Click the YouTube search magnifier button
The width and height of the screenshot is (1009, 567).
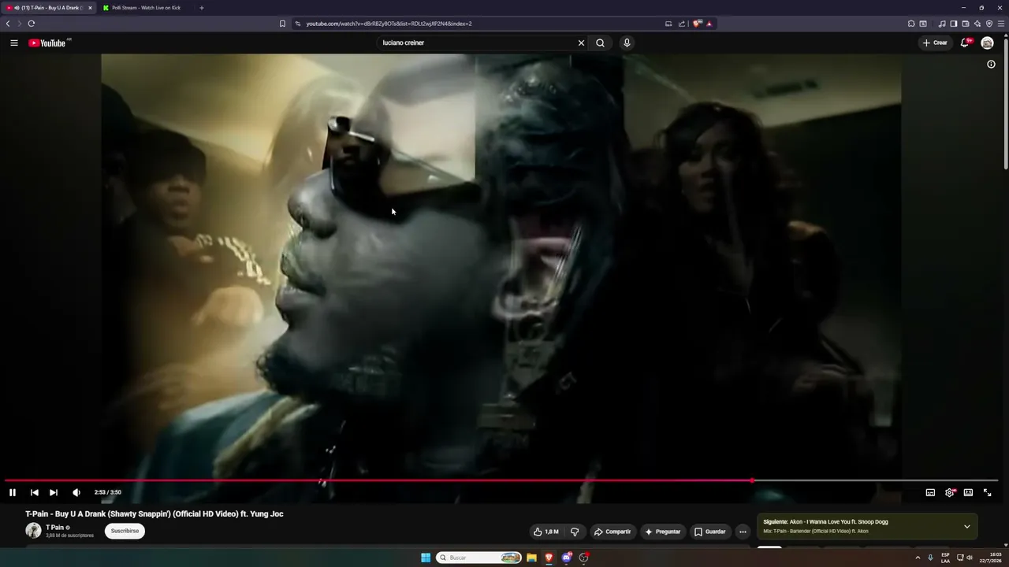(x=601, y=43)
